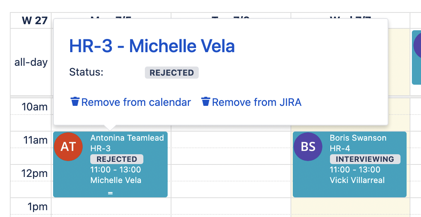Viewport: 421px width, 217px height.
Task: Click the Remove from calendar link text
Action: point(136,102)
